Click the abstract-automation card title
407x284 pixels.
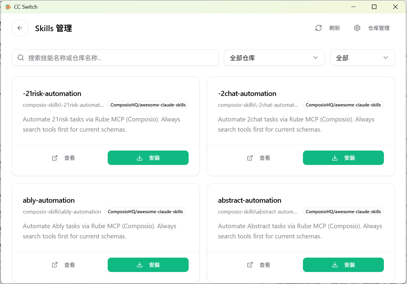click(x=250, y=200)
